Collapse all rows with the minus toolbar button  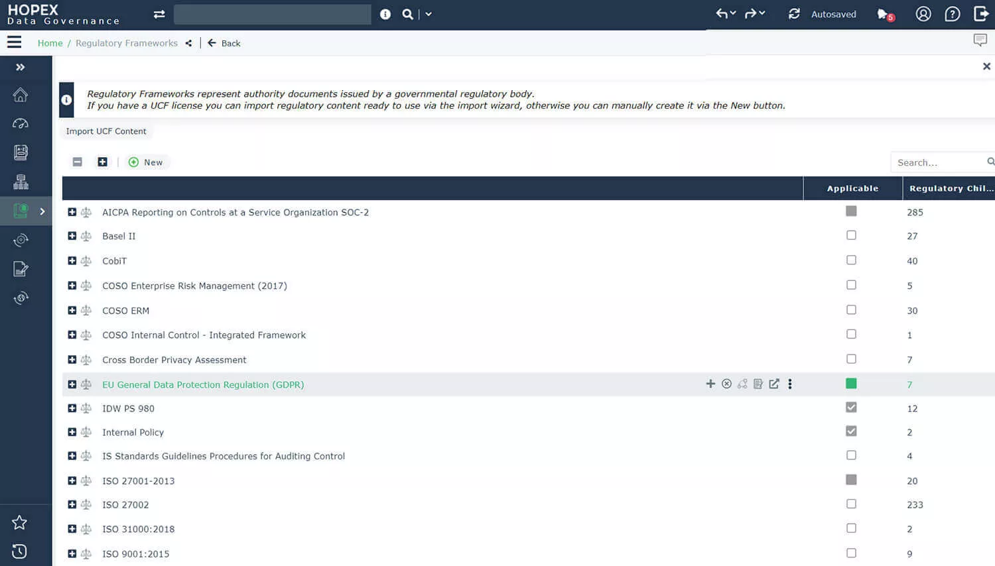tap(78, 162)
